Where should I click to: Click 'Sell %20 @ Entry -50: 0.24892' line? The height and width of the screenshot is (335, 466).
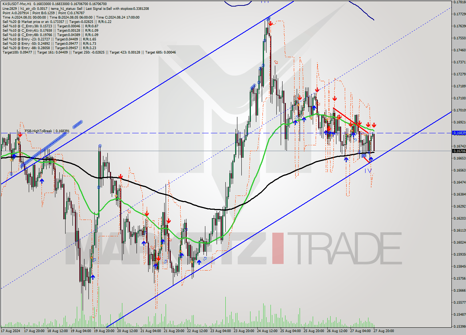click(x=49, y=43)
